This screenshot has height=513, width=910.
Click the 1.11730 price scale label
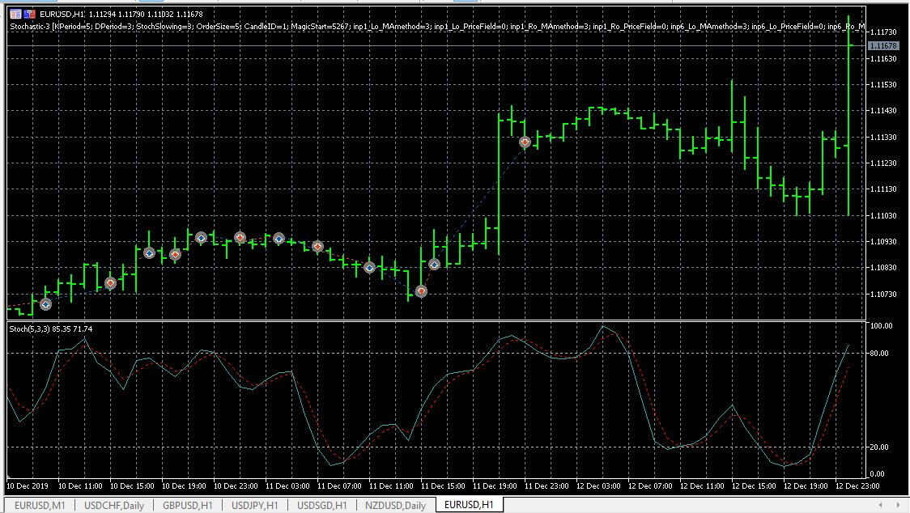883,32
